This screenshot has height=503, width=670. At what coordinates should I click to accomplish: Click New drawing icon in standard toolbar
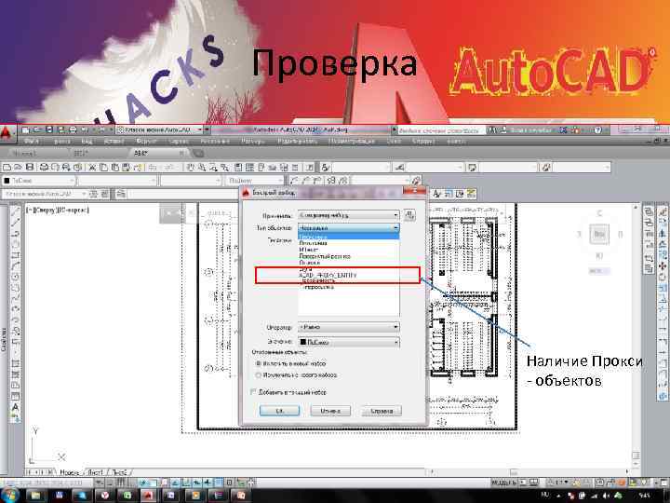pyautogui.click(x=7, y=168)
